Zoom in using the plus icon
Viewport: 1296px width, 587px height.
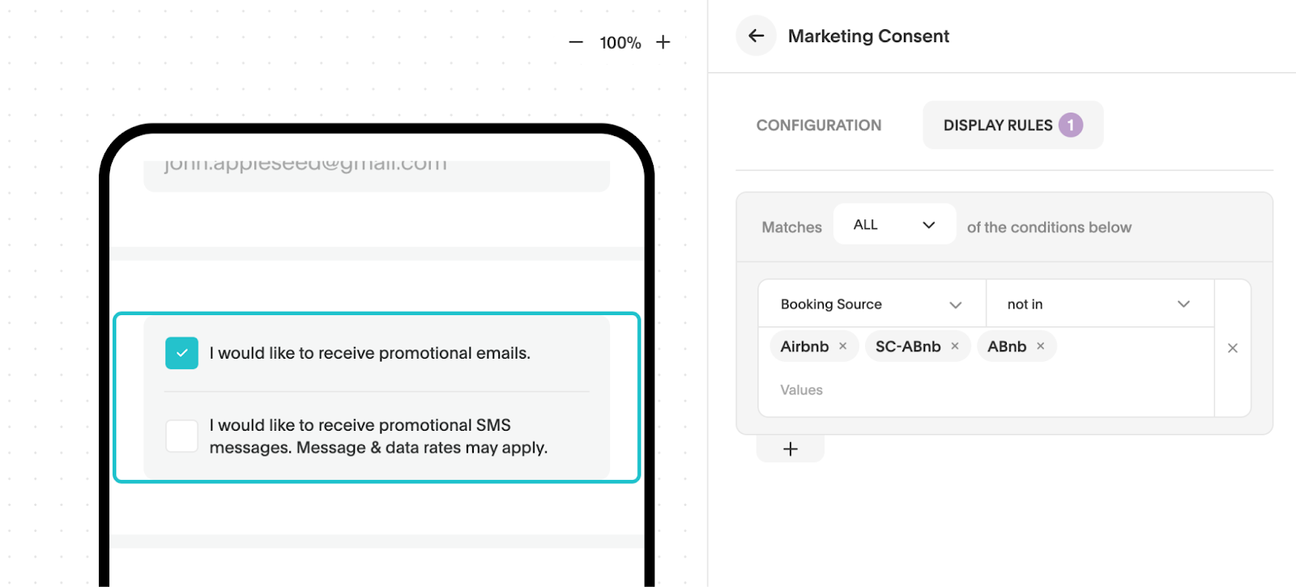click(663, 42)
